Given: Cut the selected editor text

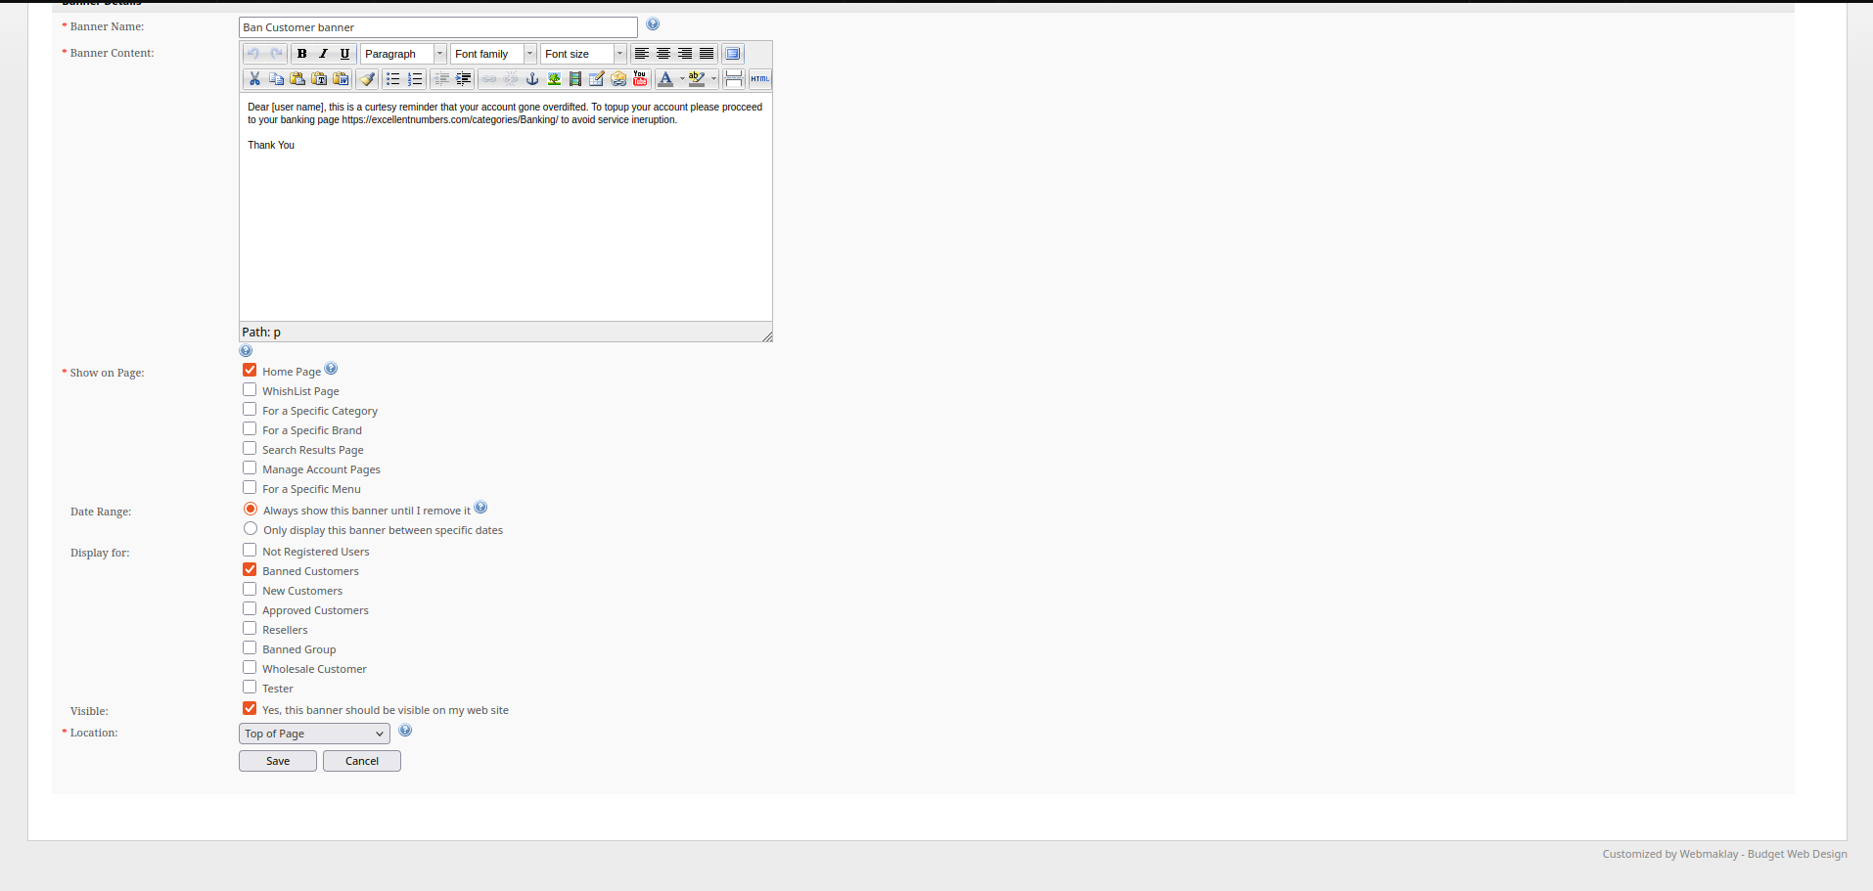Looking at the screenshot, I should tap(254, 79).
